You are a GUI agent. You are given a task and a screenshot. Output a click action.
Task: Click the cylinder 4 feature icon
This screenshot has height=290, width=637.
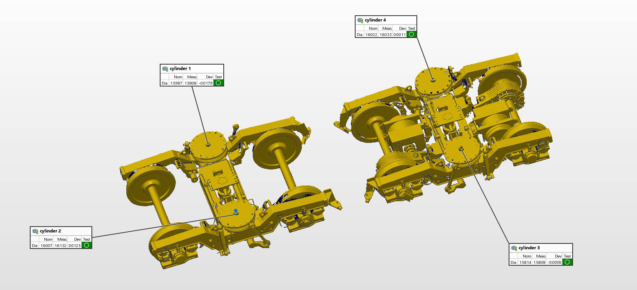pos(360,20)
